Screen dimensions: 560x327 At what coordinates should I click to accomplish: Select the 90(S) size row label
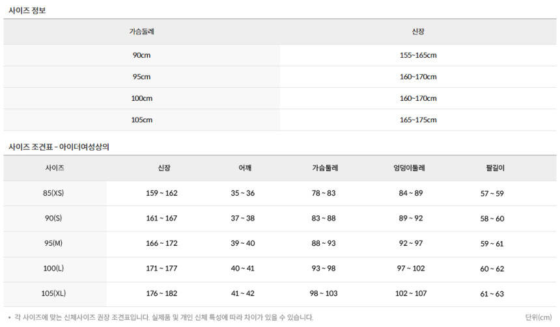click(x=53, y=218)
